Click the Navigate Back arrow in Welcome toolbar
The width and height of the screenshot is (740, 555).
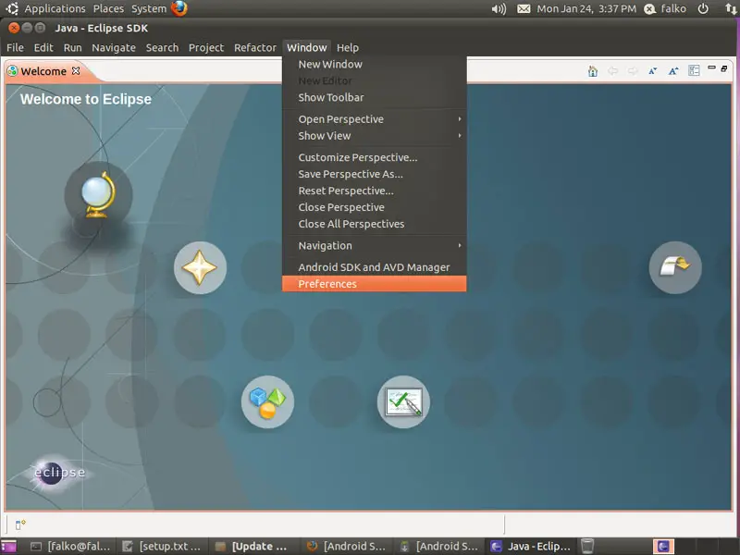click(x=612, y=71)
